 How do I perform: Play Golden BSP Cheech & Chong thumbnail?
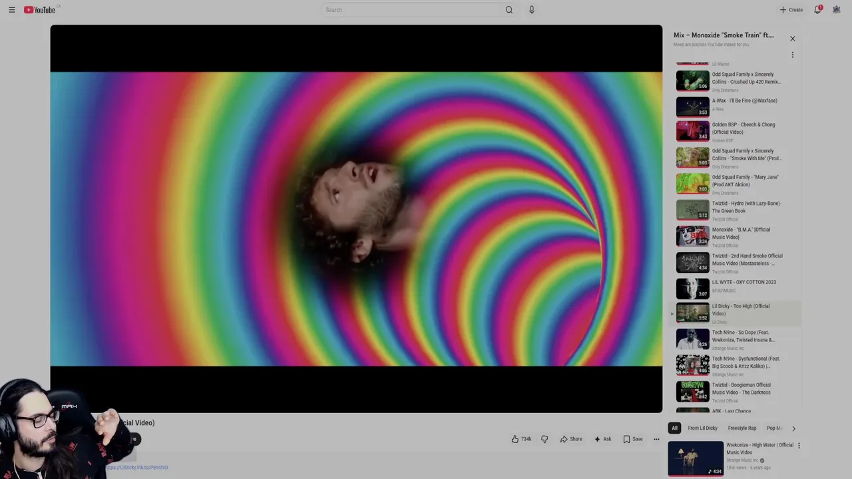[x=693, y=131]
